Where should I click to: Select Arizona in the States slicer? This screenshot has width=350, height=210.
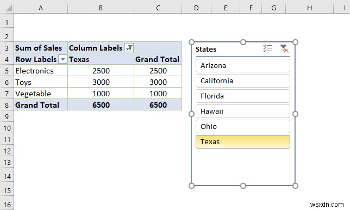click(243, 65)
